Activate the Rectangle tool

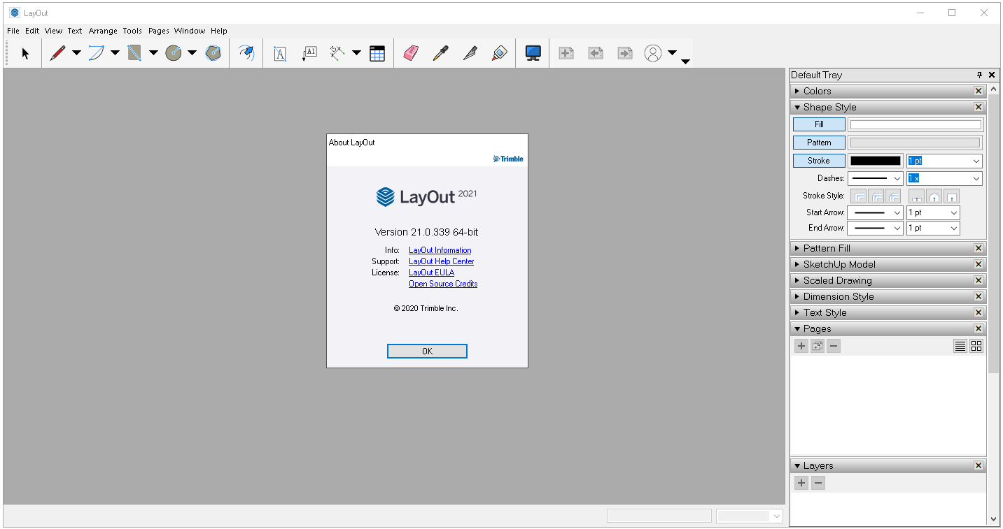pos(134,53)
